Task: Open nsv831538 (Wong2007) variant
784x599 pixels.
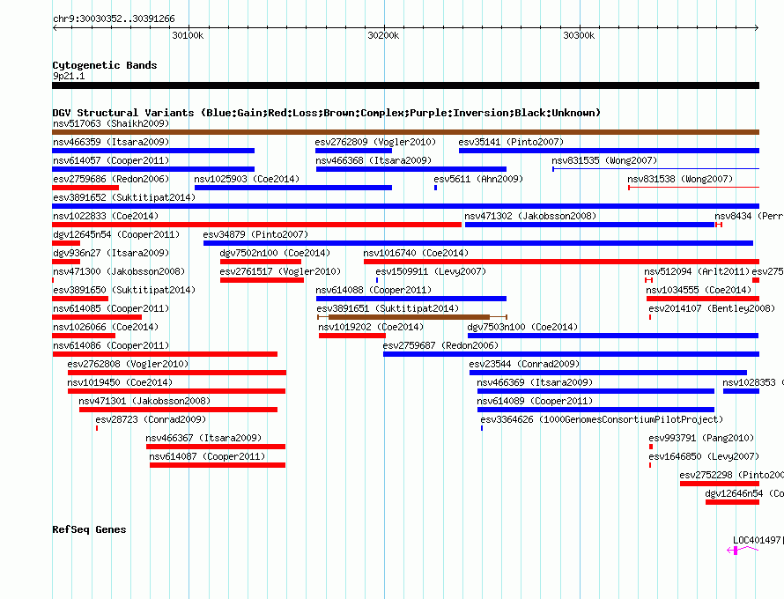Action: pyautogui.click(x=680, y=179)
